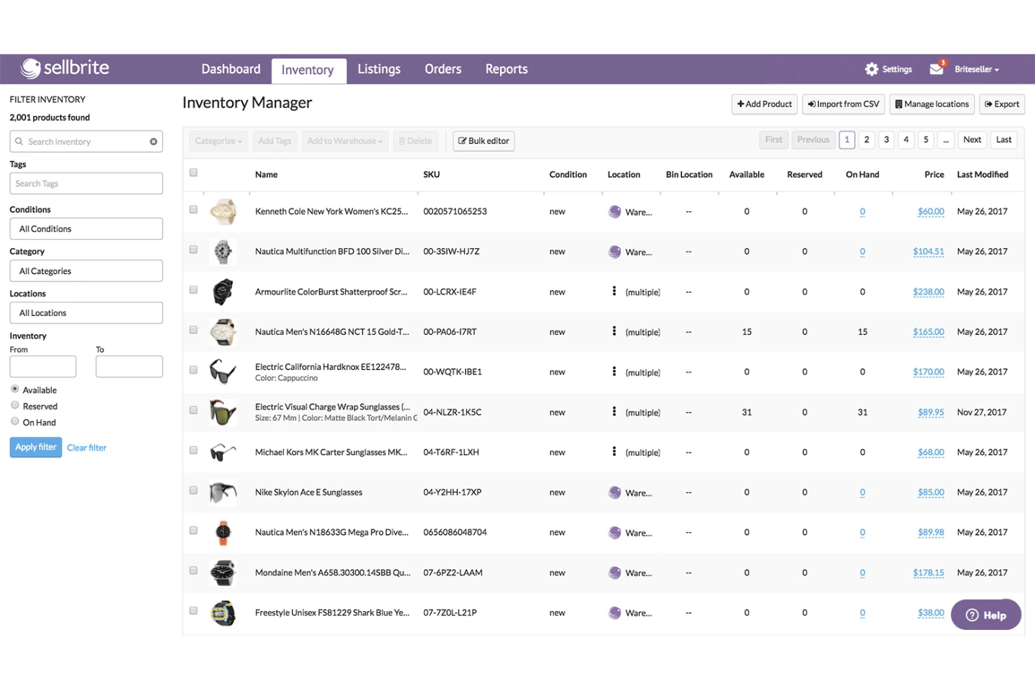Check the Nautica N16648G row checkbox
The width and height of the screenshot is (1035, 690).
[x=194, y=330]
